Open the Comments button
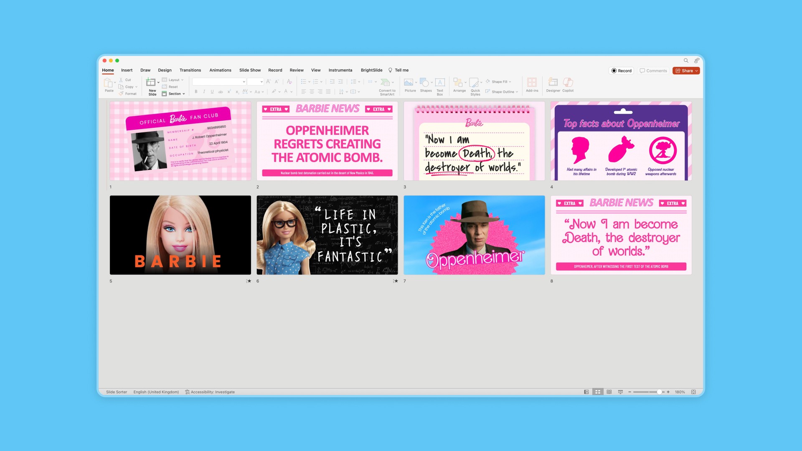Image resolution: width=802 pixels, height=451 pixels. click(653, 71)
